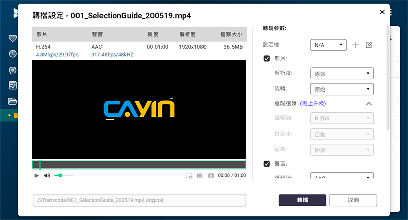Image resolution: width=408 pixels, height=220 pixels.
Task: Open the folder icon in sidebar
Action: (x=12, y=101)
